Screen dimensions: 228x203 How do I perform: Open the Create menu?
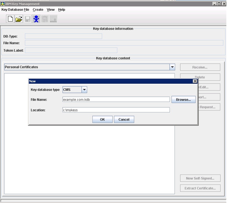tap(38, 10)
